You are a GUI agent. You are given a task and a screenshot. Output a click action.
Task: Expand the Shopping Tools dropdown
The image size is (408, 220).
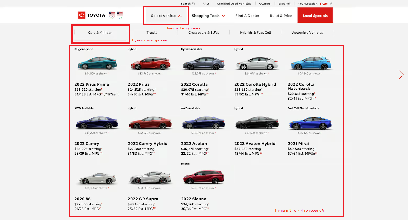click(x=208, y=16)
